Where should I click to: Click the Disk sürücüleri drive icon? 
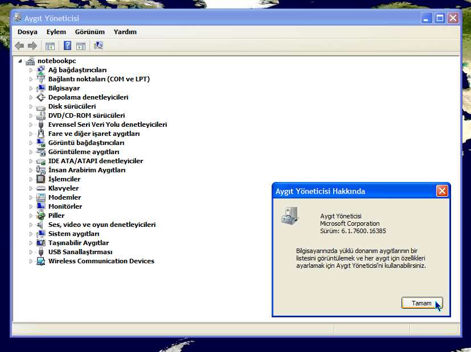click(x=41, y=107)
